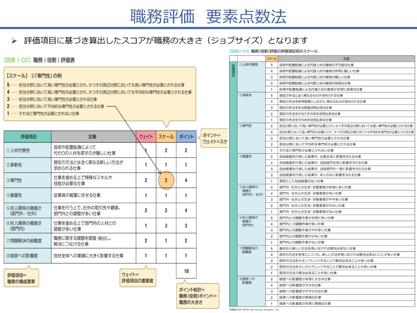Select 「自由裁量を行使した結果が、本人のみに影響を与える仕事」
The image size is (417, 313).
click(320, 175)
